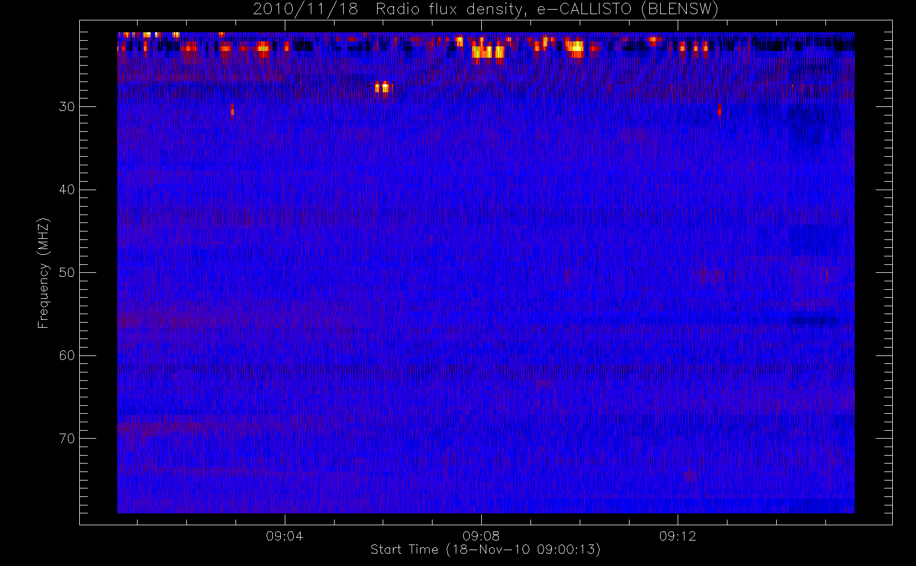Click the 70 MHz frequency tick label
The width and height of the screenshot is (916, 566).
(67, 438)
